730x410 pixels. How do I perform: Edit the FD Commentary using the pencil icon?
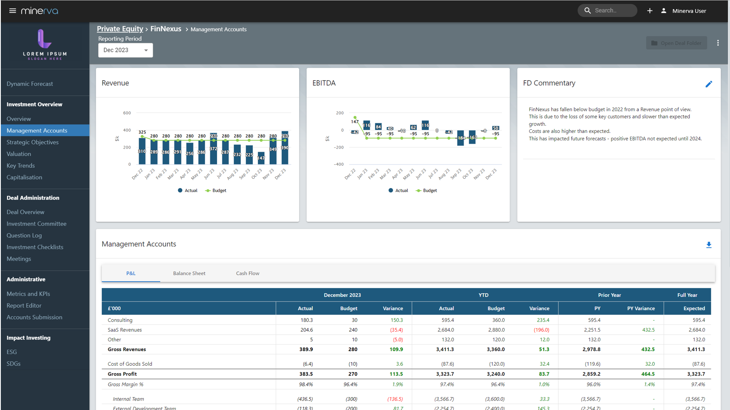click(x=709, y=84)
